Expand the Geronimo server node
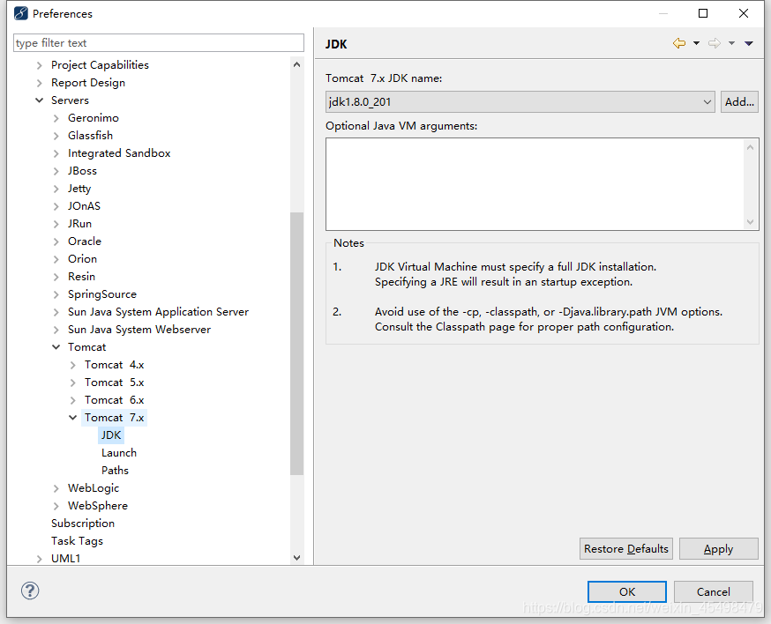 click(x=56, y=118)
